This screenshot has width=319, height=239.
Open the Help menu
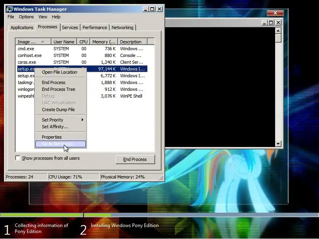point(56,17)
